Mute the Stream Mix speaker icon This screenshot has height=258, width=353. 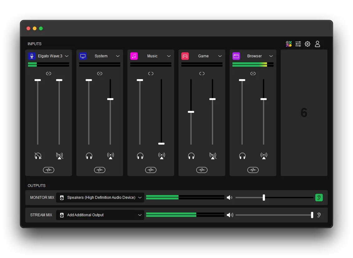[230, 215]
